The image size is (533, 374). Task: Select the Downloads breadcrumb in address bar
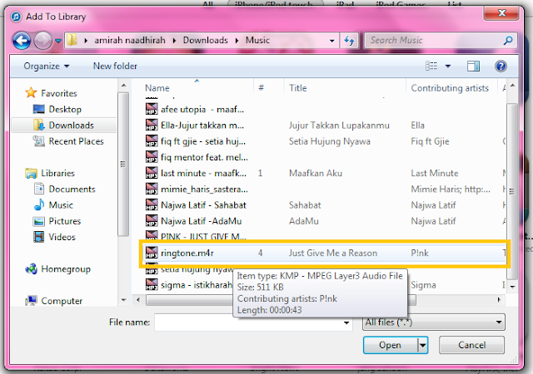point(206,41)
